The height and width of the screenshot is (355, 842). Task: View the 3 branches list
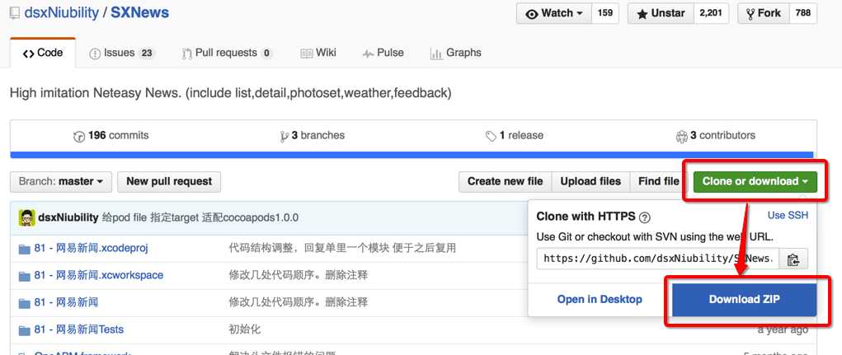coord(312,136)
